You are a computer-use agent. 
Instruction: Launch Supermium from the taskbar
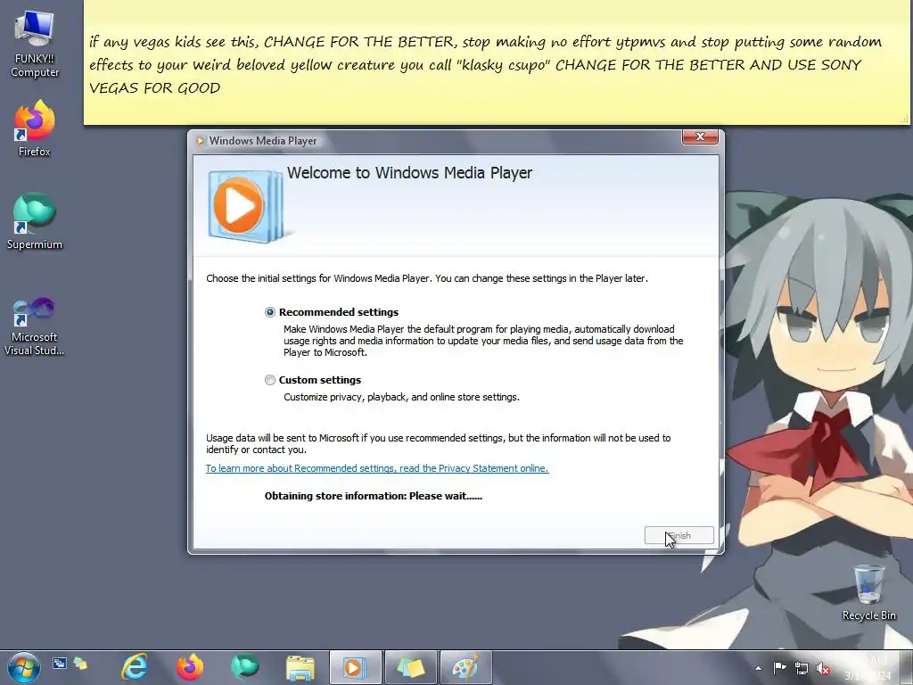click(x=244, y=667)
